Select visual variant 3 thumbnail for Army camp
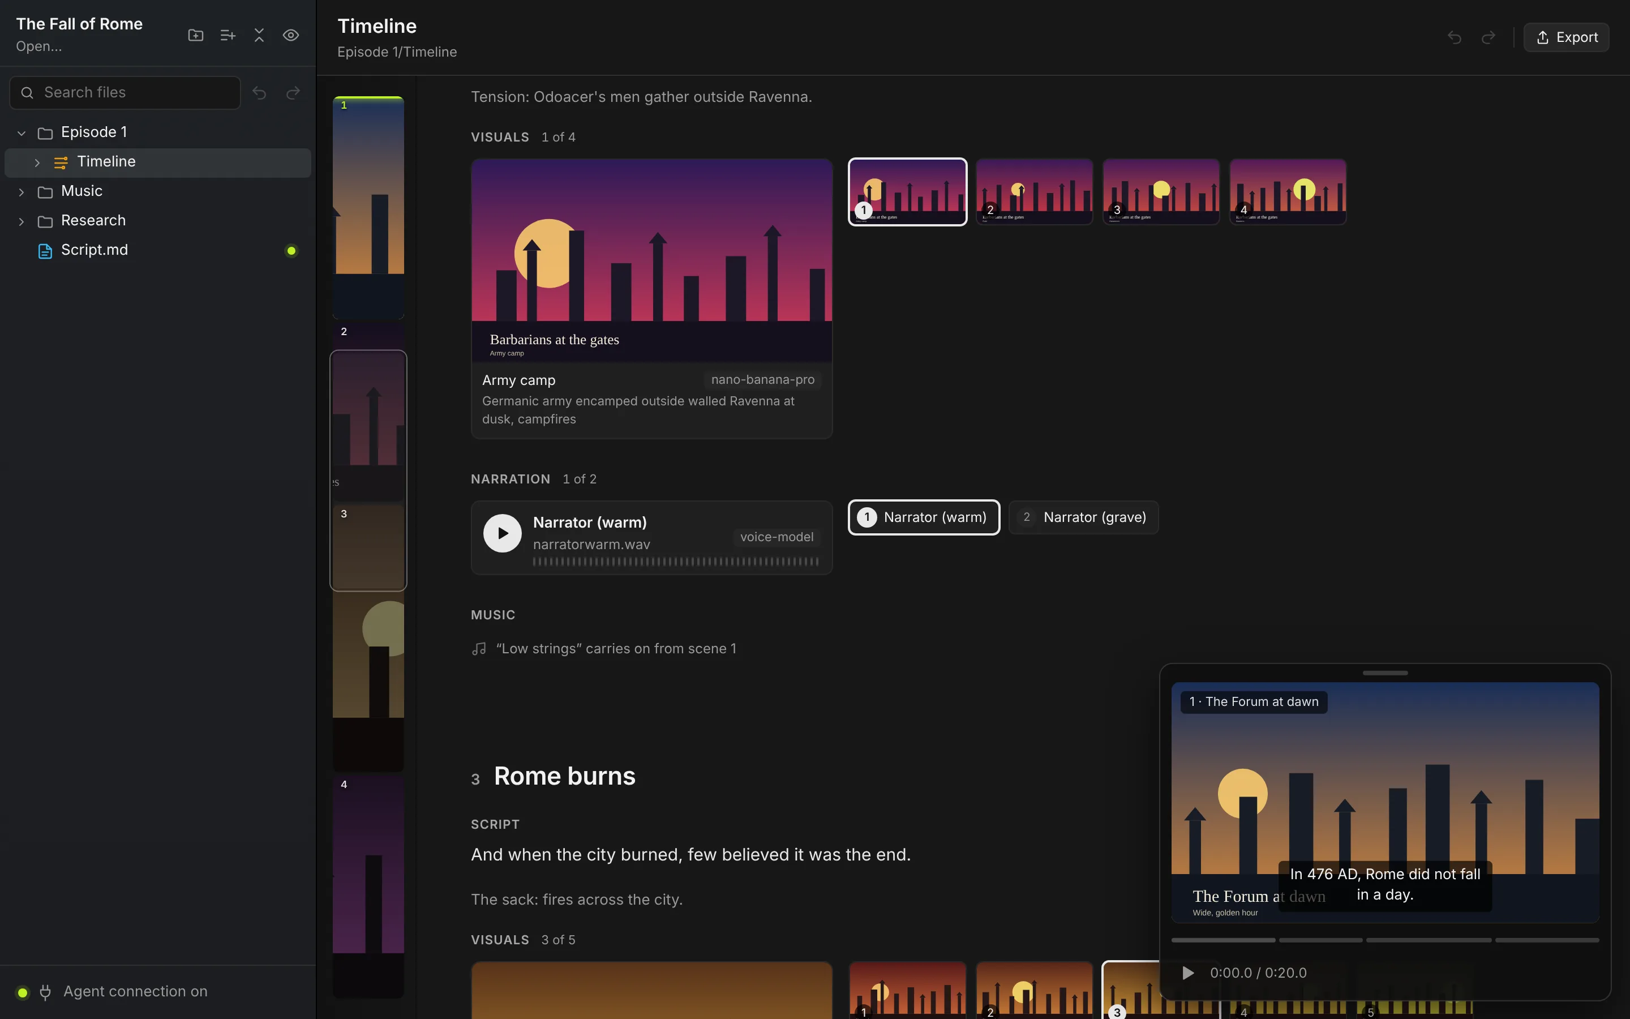 [1161, 192]
